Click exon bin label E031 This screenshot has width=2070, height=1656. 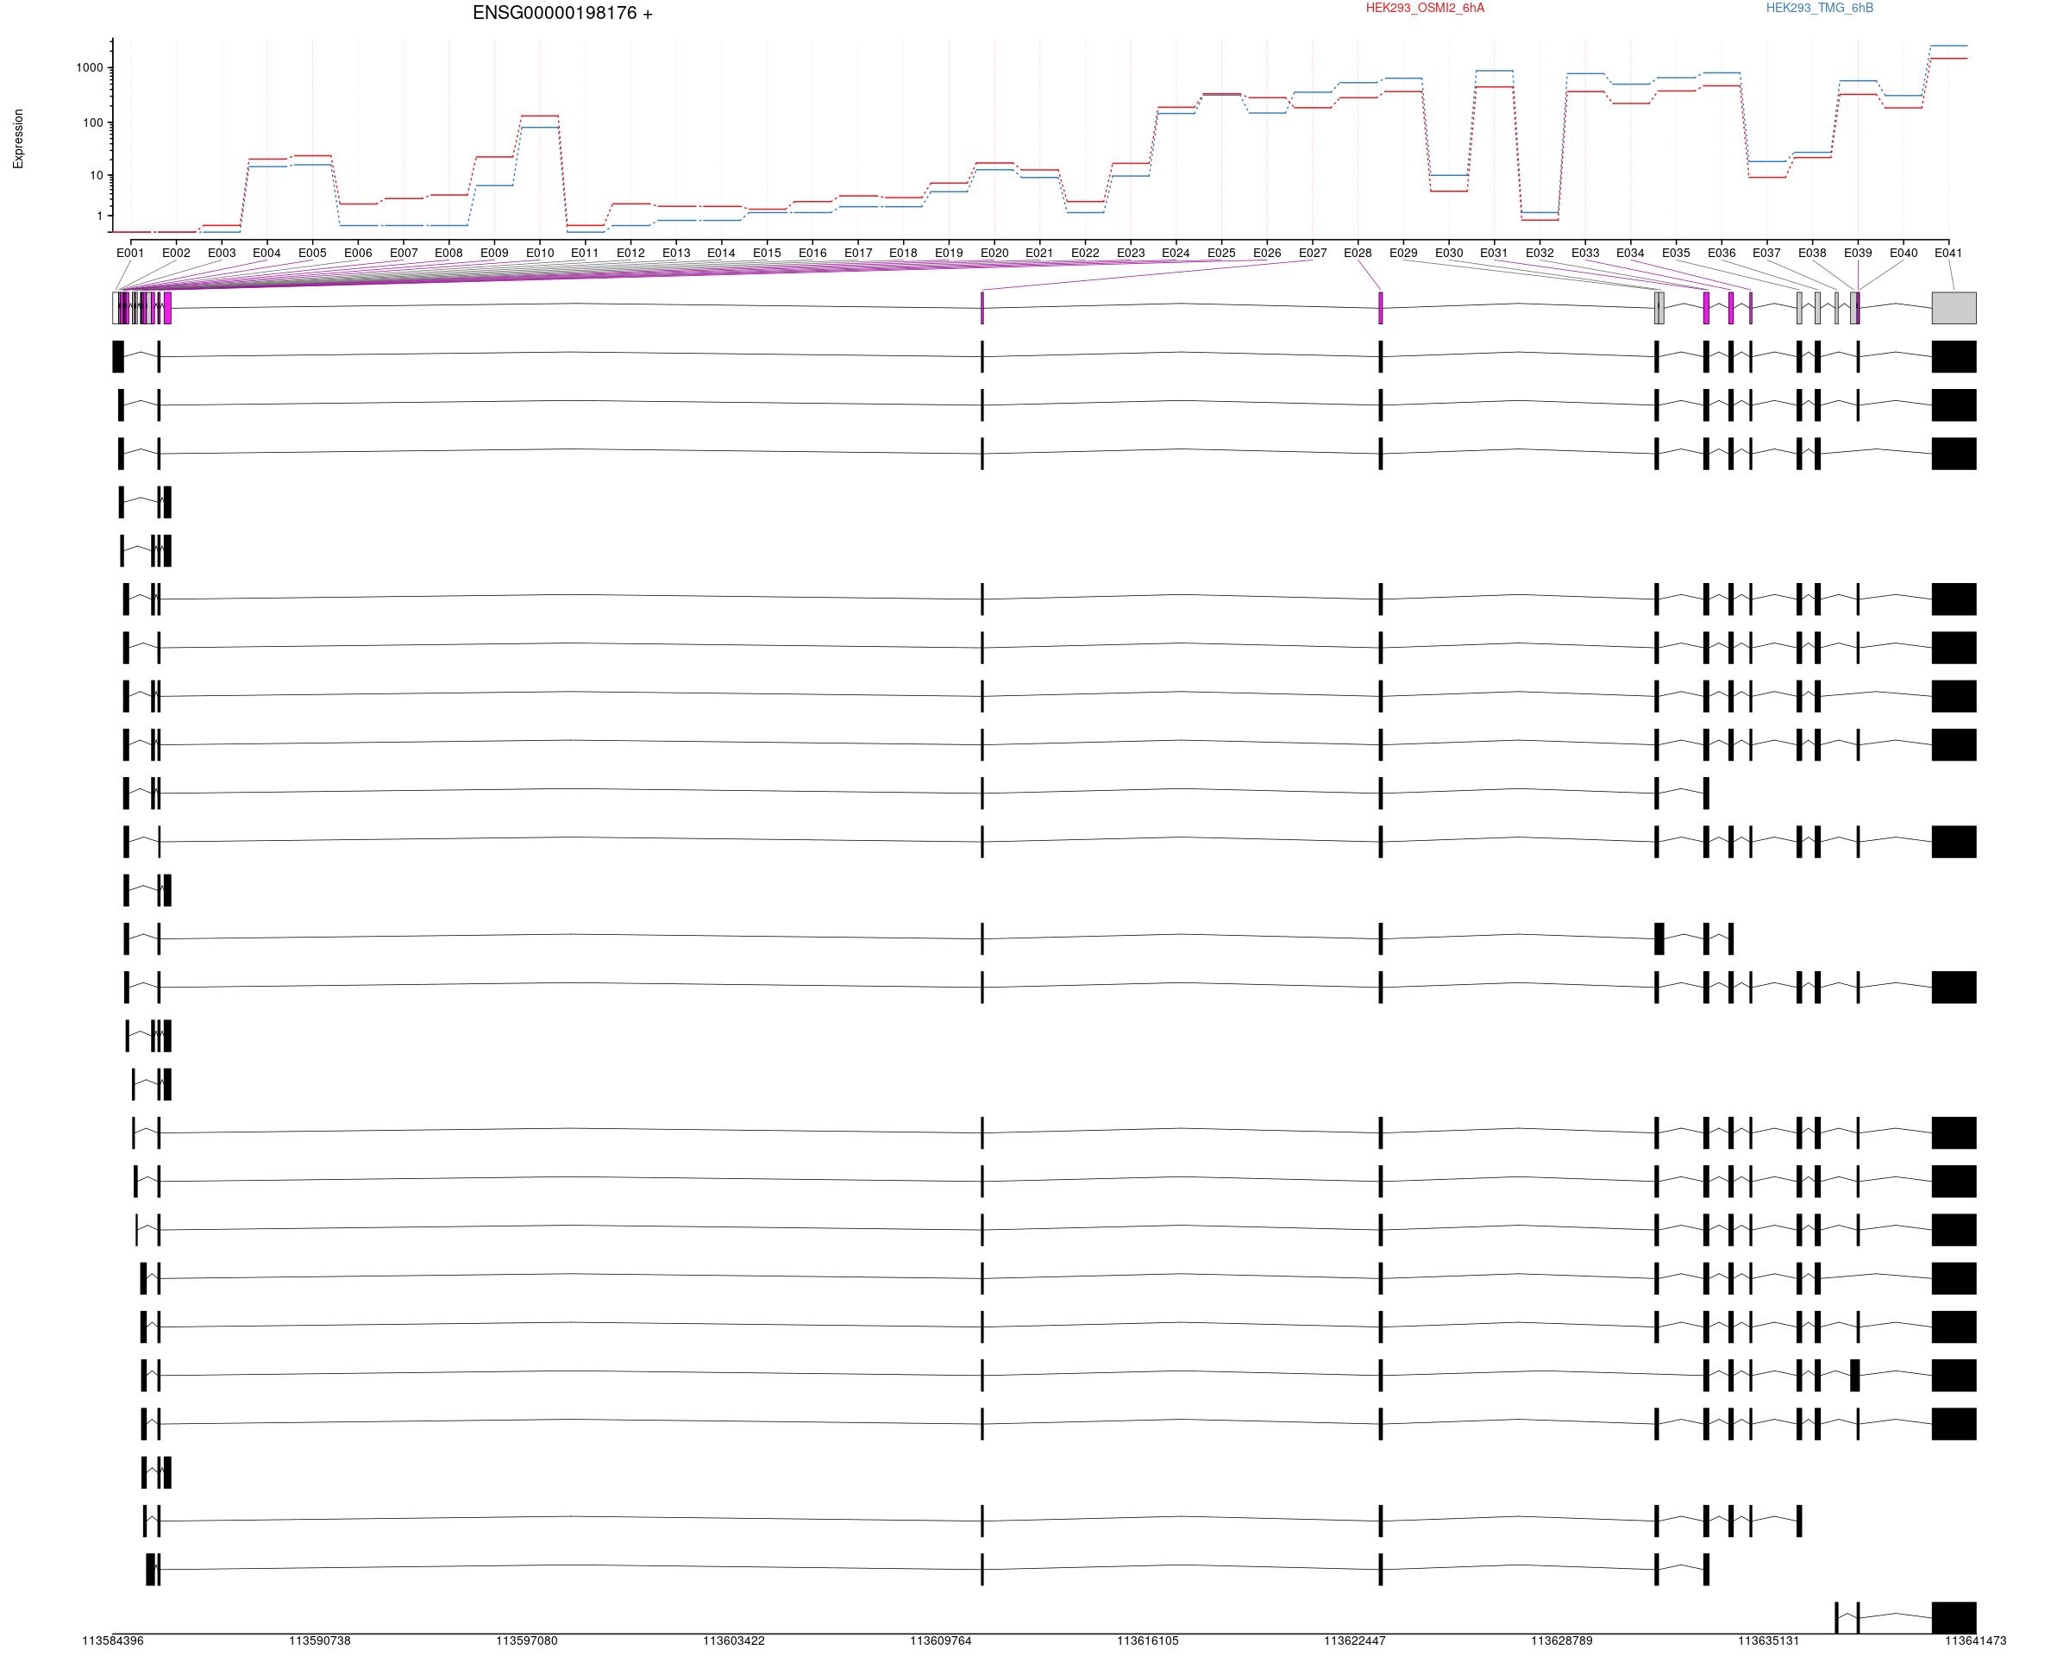click(1494, 254)
